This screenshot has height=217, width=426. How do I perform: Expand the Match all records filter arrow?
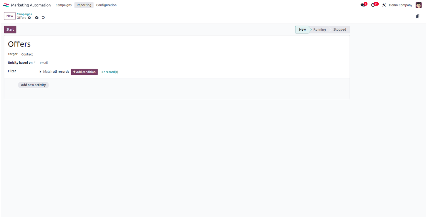[x=40, y=72]
